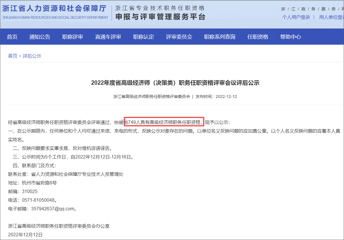
Task: Open the 首页 navigation menu item
Action: pyautogui.click(x=12, y=37)
